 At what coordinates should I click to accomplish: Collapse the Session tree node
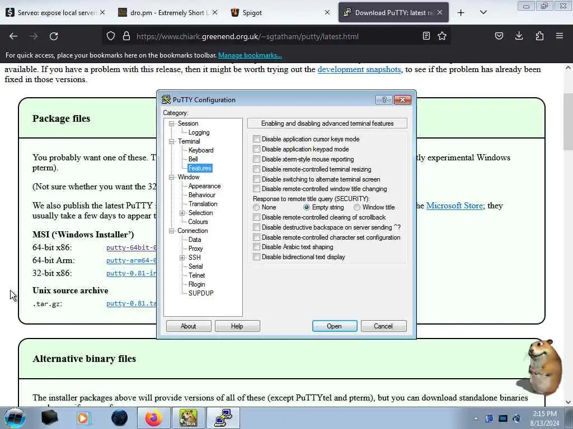click(171, 123)
